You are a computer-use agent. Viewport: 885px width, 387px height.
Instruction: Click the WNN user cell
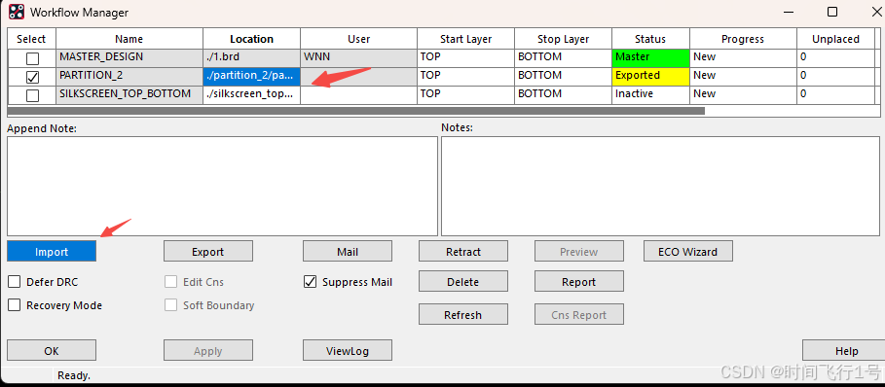point(359,58)
